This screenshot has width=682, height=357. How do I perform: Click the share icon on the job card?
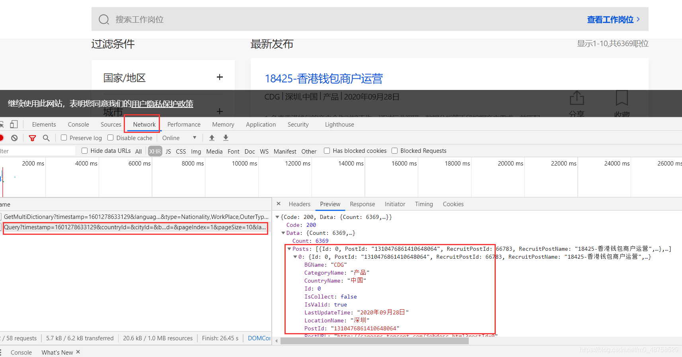577,98
